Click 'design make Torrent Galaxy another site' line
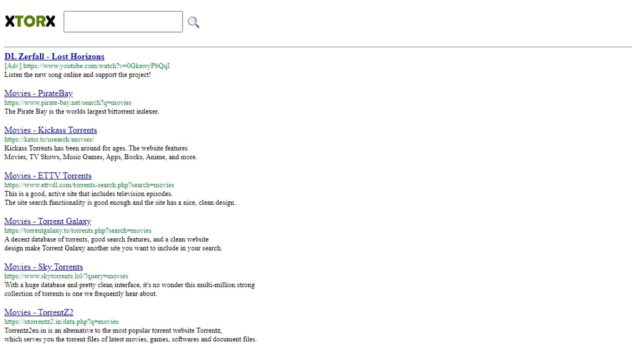The image size is (632, 348). [x=114, y=248]
